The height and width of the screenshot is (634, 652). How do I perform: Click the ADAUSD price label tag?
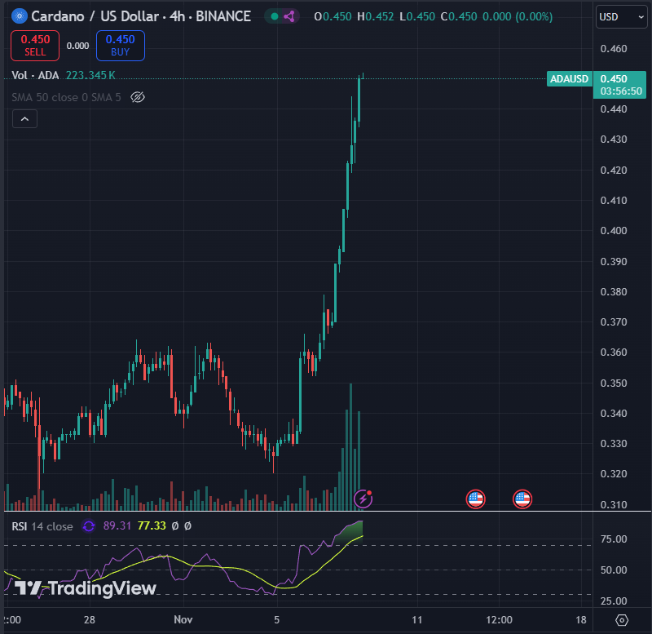coord(569,78)
